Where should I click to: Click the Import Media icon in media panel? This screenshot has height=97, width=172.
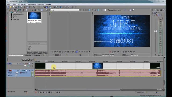(x=10, y=10)
